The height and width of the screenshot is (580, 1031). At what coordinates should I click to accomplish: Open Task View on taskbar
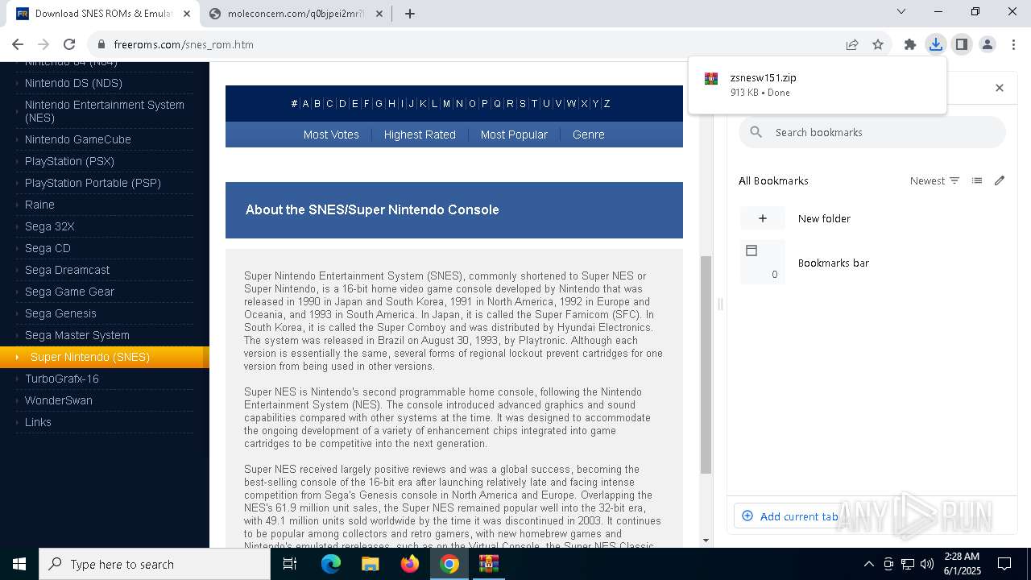coord(290,564)
